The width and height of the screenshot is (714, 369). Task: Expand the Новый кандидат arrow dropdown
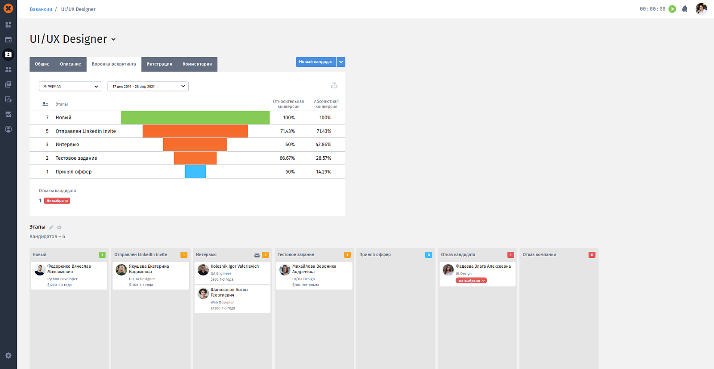341,62
